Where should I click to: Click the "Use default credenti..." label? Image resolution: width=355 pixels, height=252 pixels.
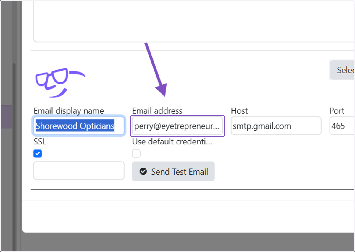click(172, 142)
